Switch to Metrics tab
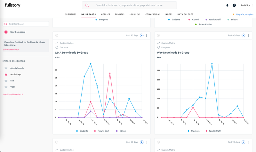Image resolution: width=256 pixels, height=152 pixels. (105, 14)
